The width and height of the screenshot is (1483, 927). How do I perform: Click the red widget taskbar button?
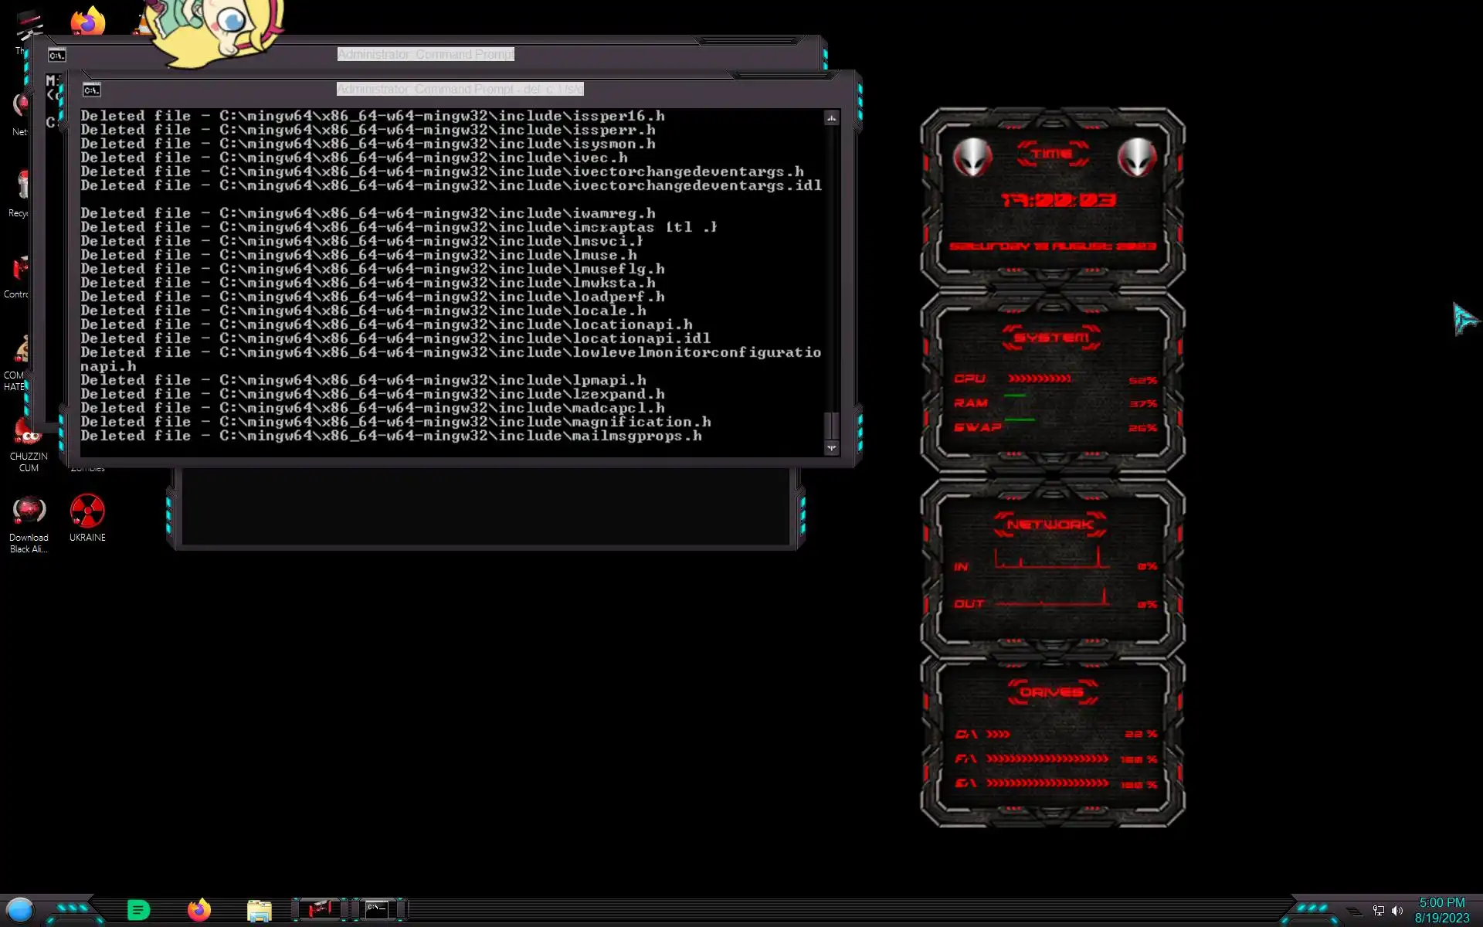tap(320, 909)
